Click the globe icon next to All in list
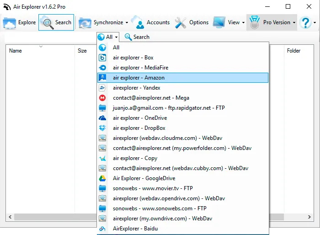 click(x=102, y=48)
